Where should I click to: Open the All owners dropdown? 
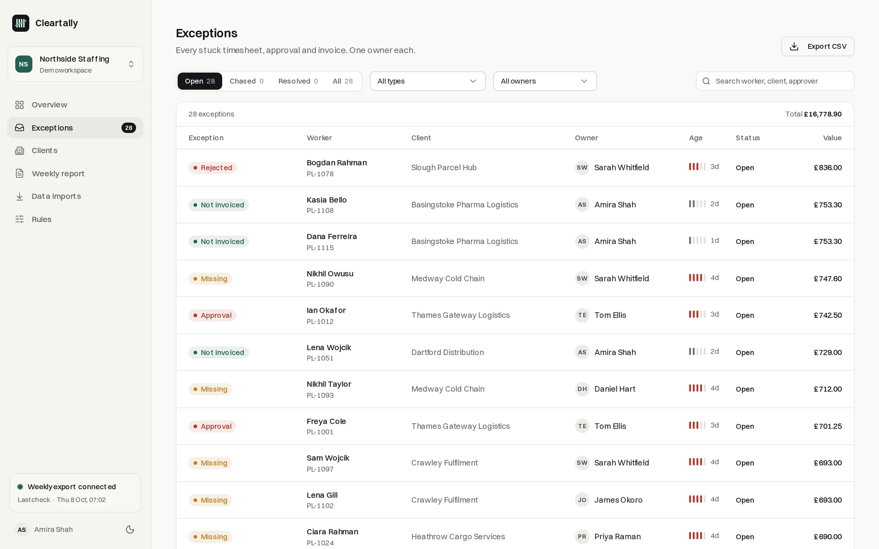pyautogui.click(x=545, y=81)
